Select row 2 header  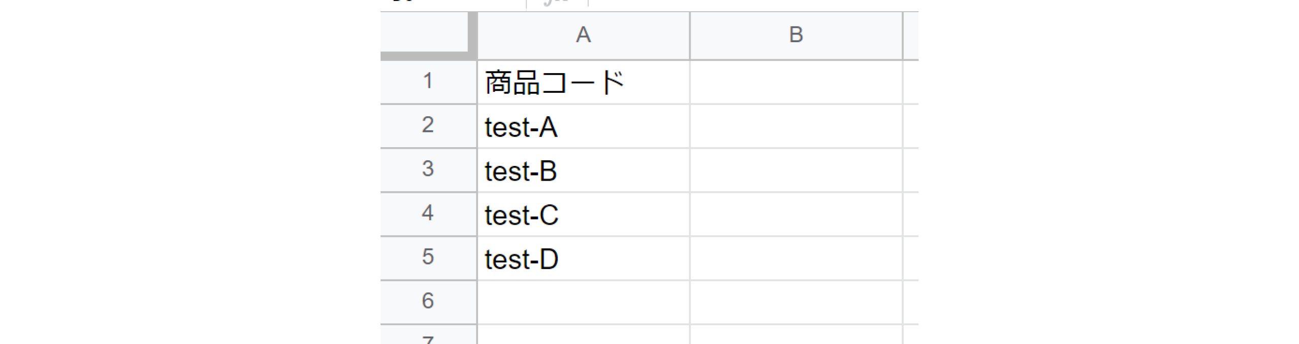point(428,125)
